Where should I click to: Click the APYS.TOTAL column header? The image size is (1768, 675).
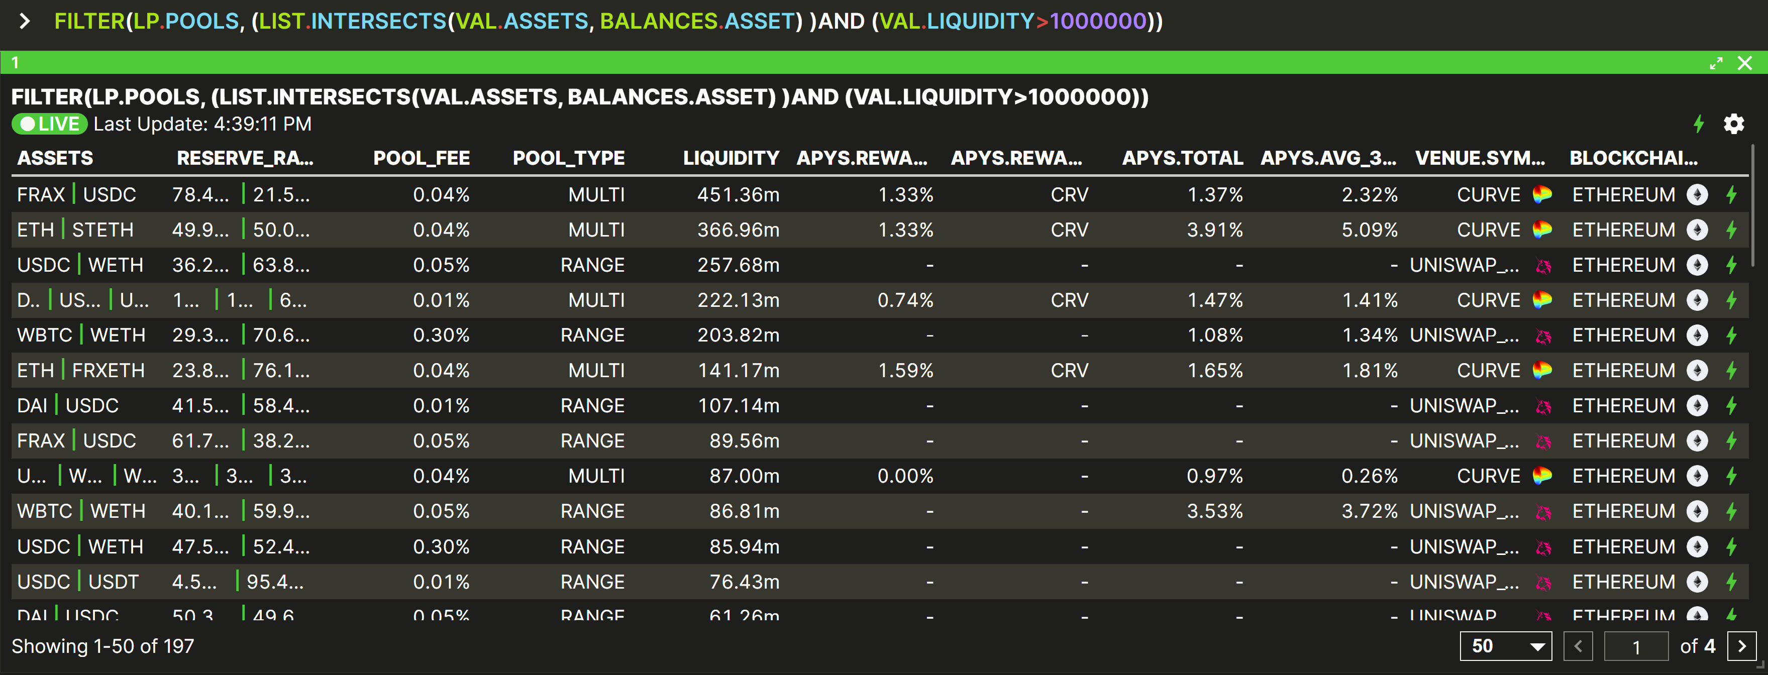click(1182, 158)
